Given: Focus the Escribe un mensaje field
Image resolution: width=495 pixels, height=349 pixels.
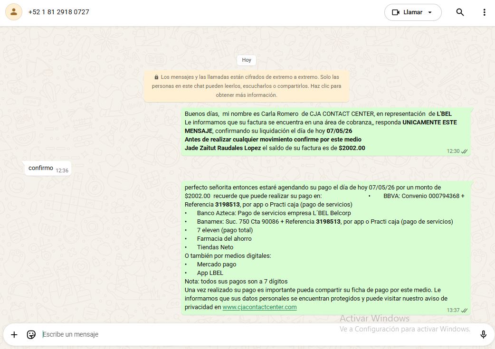Looking at the screenshot, I should tap(257, 334).
